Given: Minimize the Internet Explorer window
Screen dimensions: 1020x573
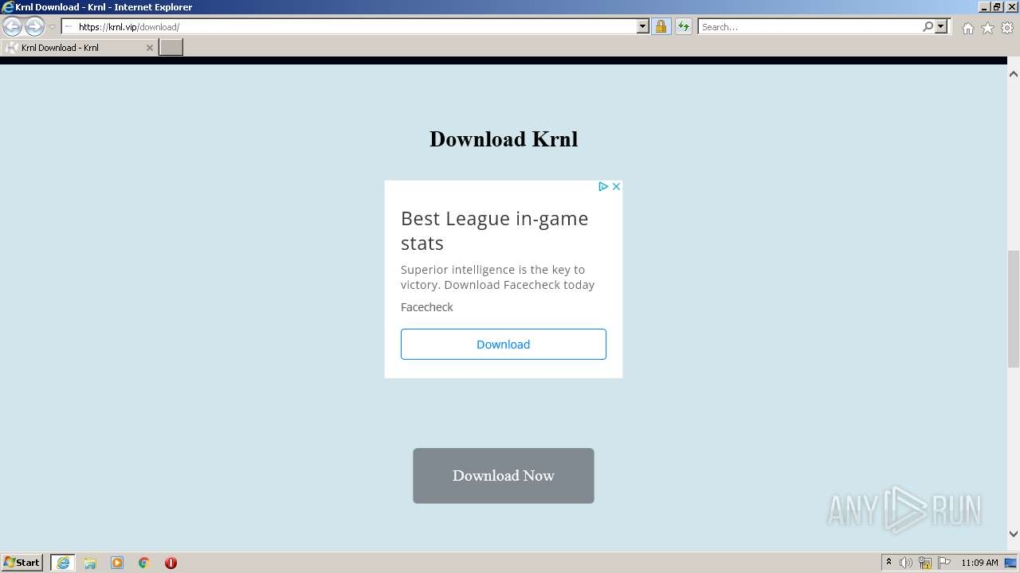Looking at the screenshot, I should [x=984, y=7].
